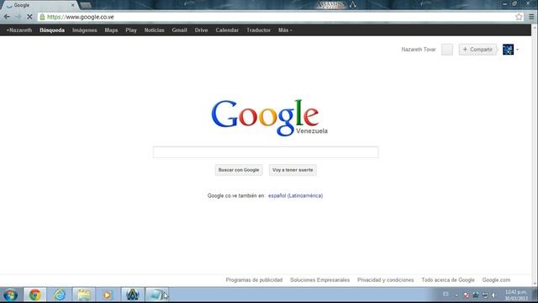Click the Show desktop strip
The width and height of the screenshot is (538, 303).
[535, 295]
